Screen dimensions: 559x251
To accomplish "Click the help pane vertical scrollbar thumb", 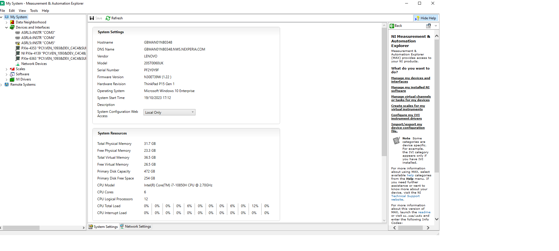I will pos(437,106).
